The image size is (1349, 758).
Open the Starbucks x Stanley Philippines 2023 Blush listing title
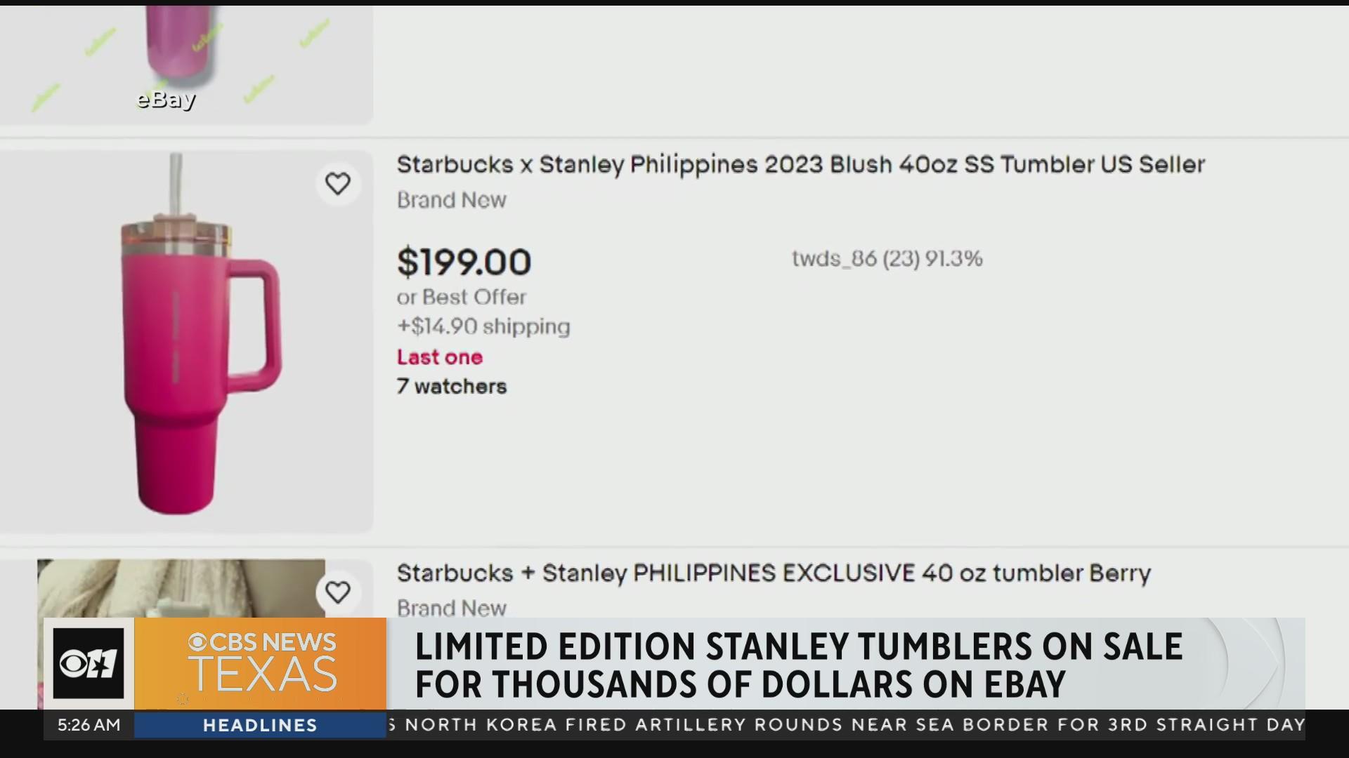801,165
